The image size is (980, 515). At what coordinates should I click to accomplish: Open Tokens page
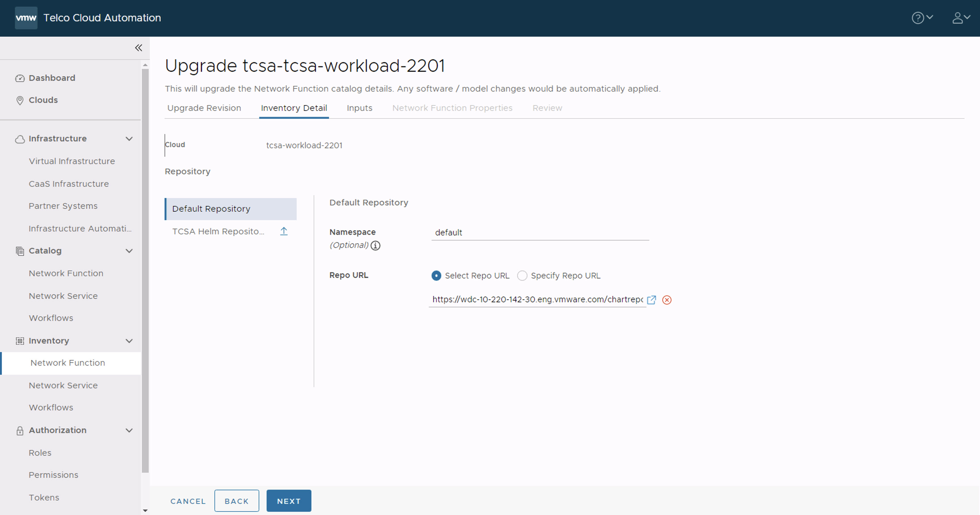point(44,497)
